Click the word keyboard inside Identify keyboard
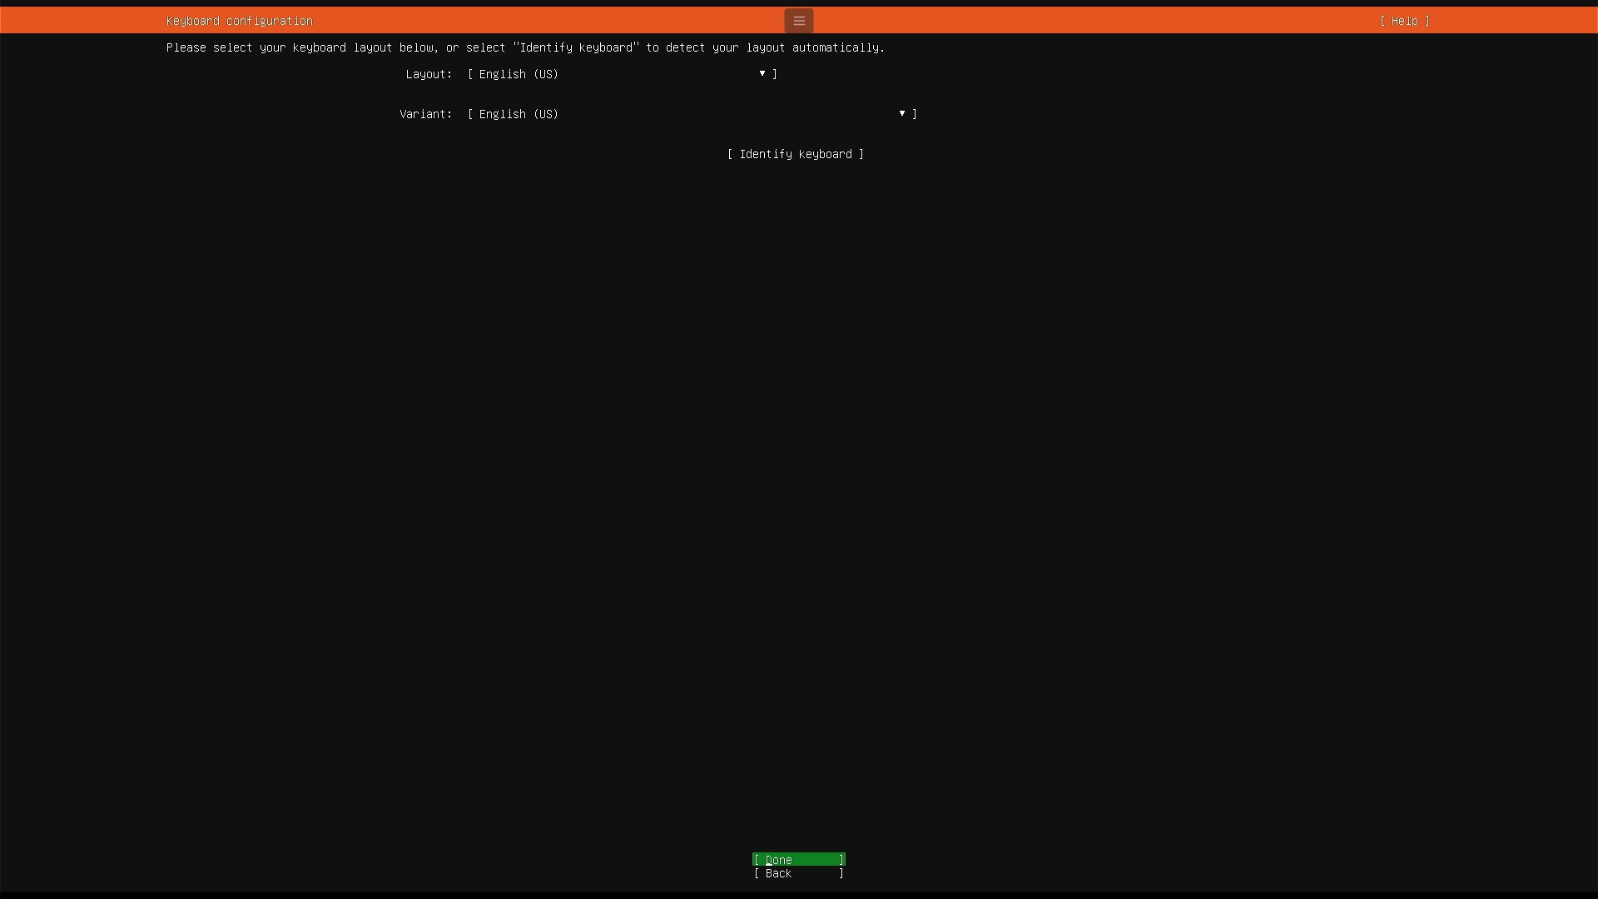Image resolution: width=1598 pixels, height=899 pixels. (x=825, y=154)
